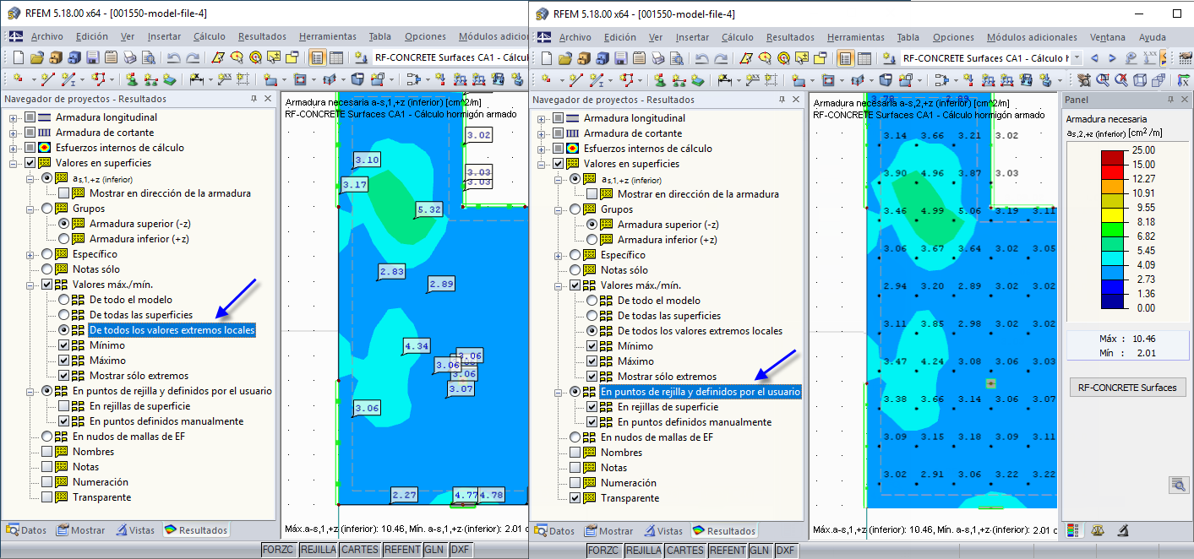
Task: Click microscope filter icon at Panel bottom
Action: (x=1123, y=530)
